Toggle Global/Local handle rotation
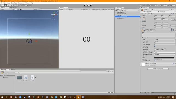 (29, 5)
